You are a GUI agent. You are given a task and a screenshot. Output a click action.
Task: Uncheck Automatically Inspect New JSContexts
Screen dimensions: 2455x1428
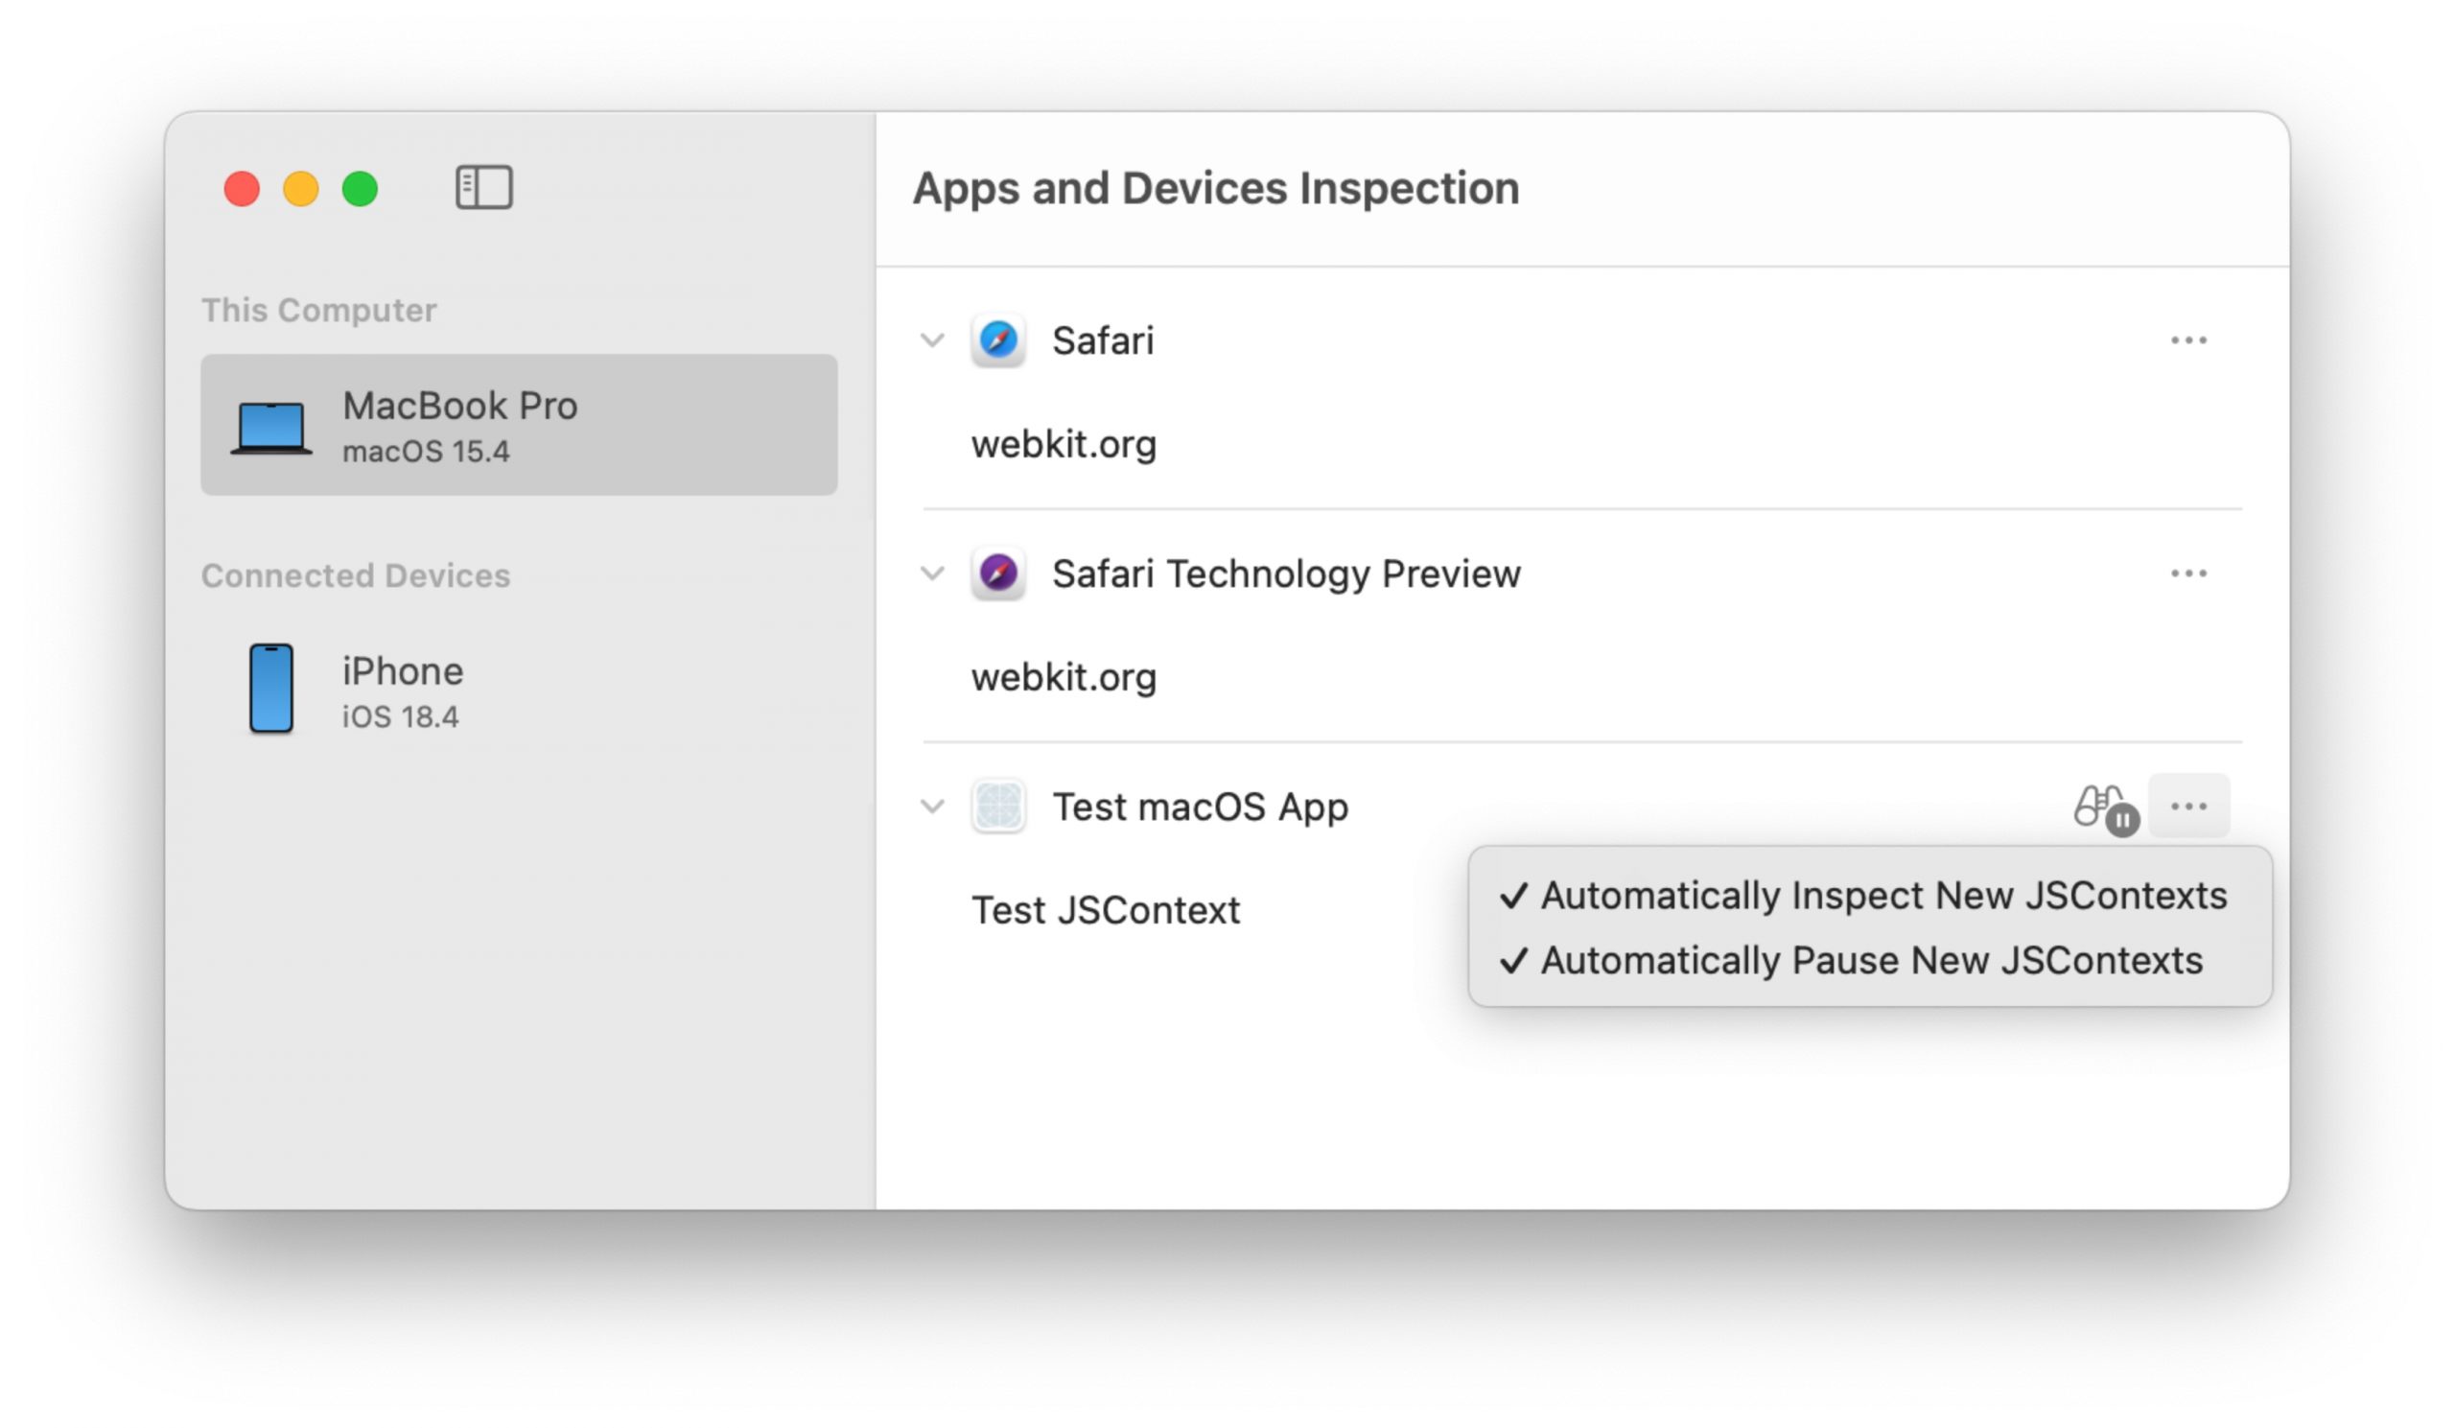coord(1869,895)
